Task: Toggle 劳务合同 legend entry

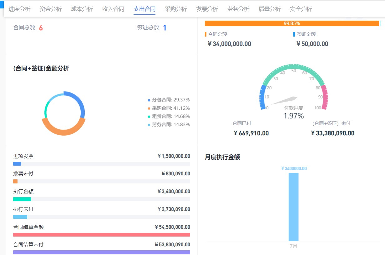Action: (x=169, y=125)
